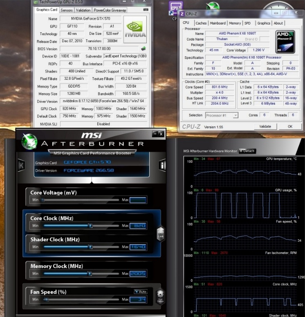Click the Fan Speed slider handle

[46, 299]
